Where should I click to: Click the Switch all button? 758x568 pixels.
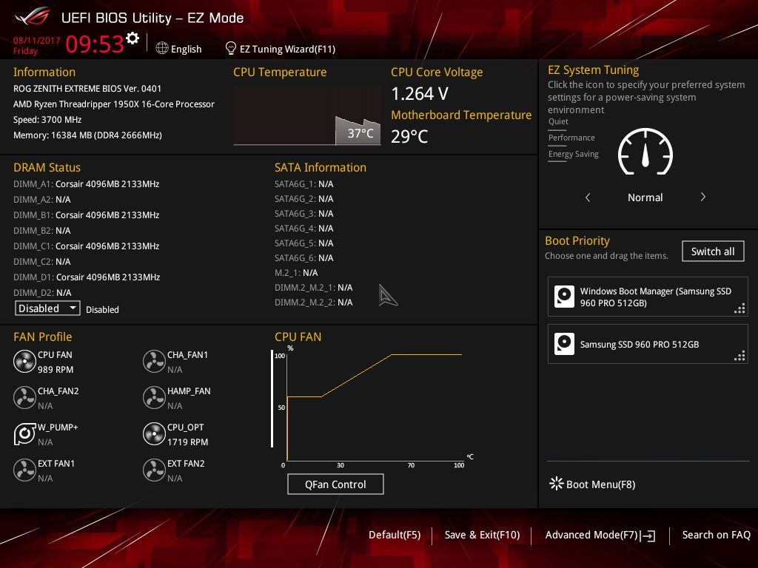click(713, 251)
